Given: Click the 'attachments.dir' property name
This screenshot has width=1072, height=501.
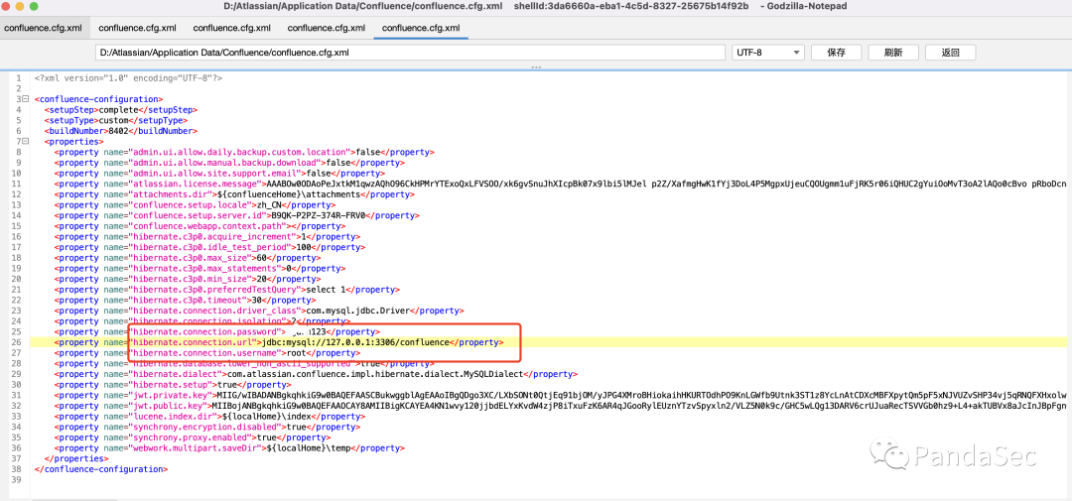Looking at the screenshot, I should tap(171, 194).
